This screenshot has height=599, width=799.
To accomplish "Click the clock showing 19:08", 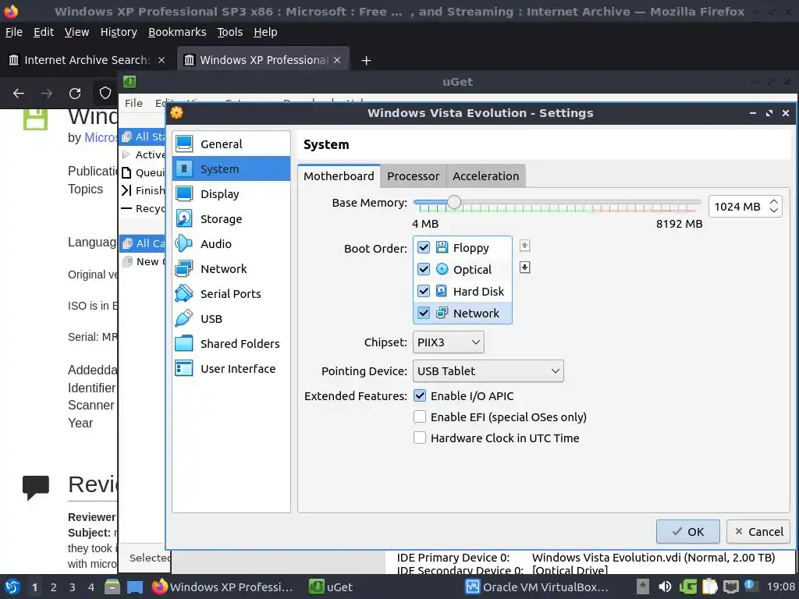I will pyautogui.click(x=780, y=587).
